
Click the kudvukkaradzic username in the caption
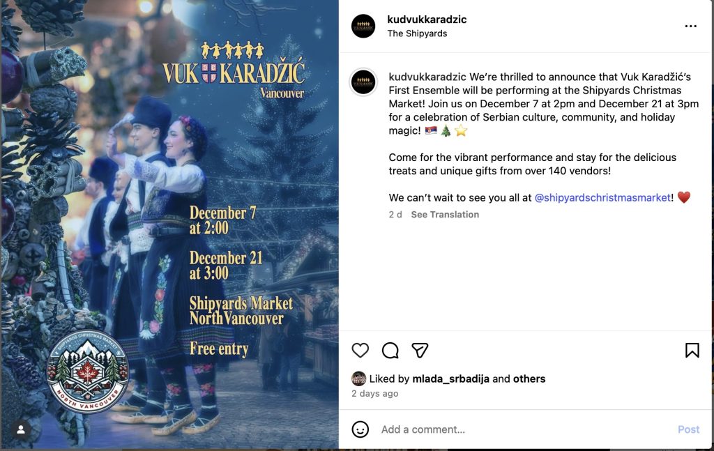coord(427,77)
